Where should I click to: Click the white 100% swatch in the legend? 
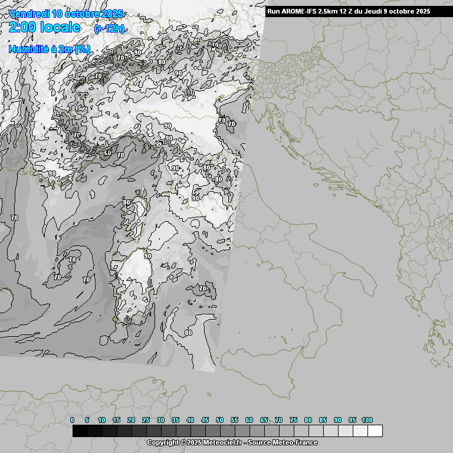[x=375, y=431]
